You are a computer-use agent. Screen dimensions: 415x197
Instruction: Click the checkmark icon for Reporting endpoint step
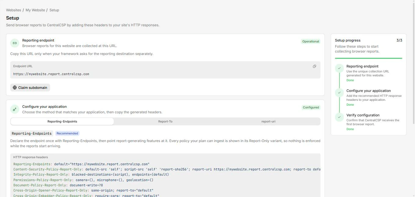pyautogui.click(x=339, y=68)
